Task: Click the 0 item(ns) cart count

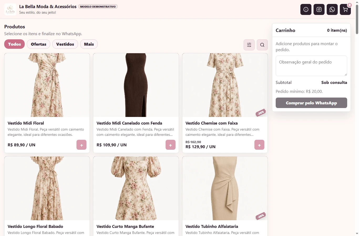Action: click(x=337, y=30)
